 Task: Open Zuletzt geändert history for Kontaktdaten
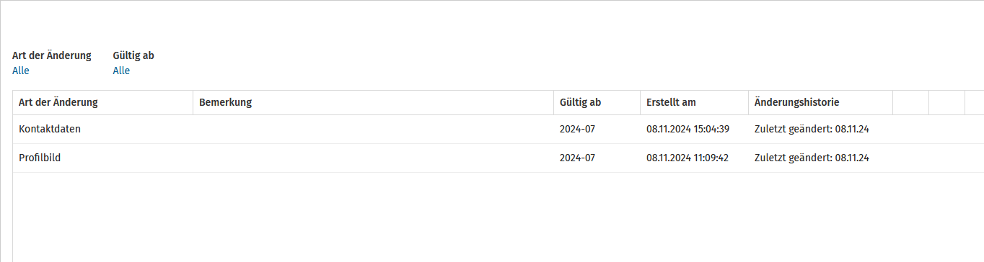[x=812, y=130]
